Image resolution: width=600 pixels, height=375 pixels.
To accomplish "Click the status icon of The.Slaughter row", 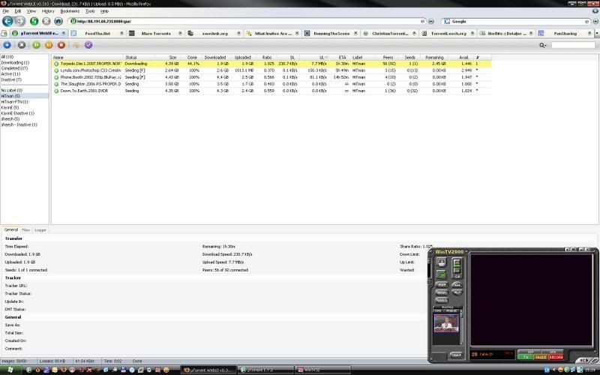I will [56, 84].
